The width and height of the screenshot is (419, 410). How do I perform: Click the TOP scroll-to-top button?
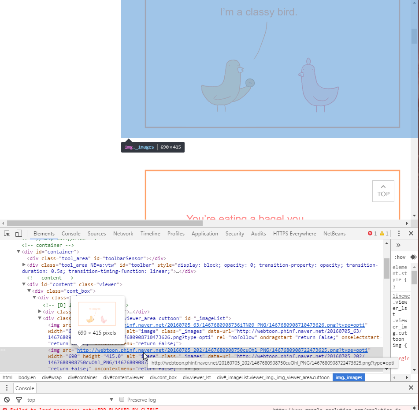pyautogui.click(x=383, y=191)
